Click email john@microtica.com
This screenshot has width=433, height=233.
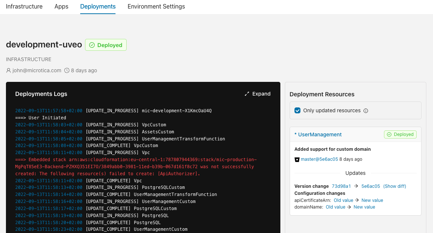37,70
